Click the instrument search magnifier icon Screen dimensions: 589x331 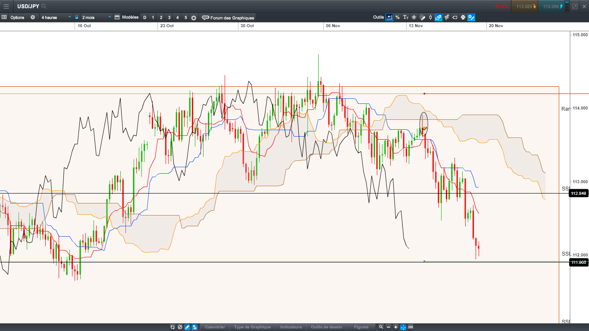(x=44, y=6)
